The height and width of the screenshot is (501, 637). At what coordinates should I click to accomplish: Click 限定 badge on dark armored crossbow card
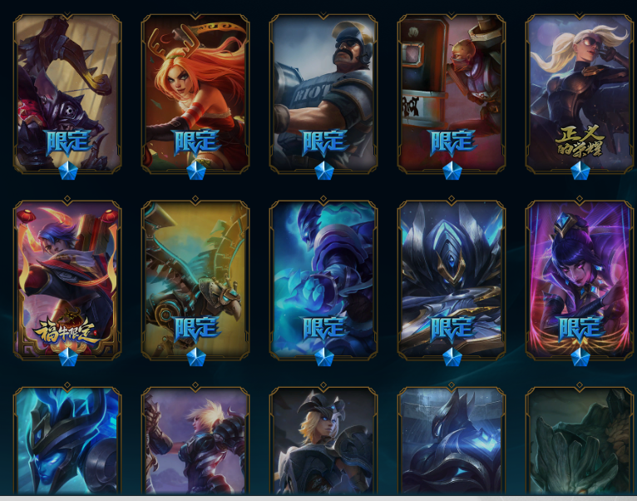[x=68, y=142]
